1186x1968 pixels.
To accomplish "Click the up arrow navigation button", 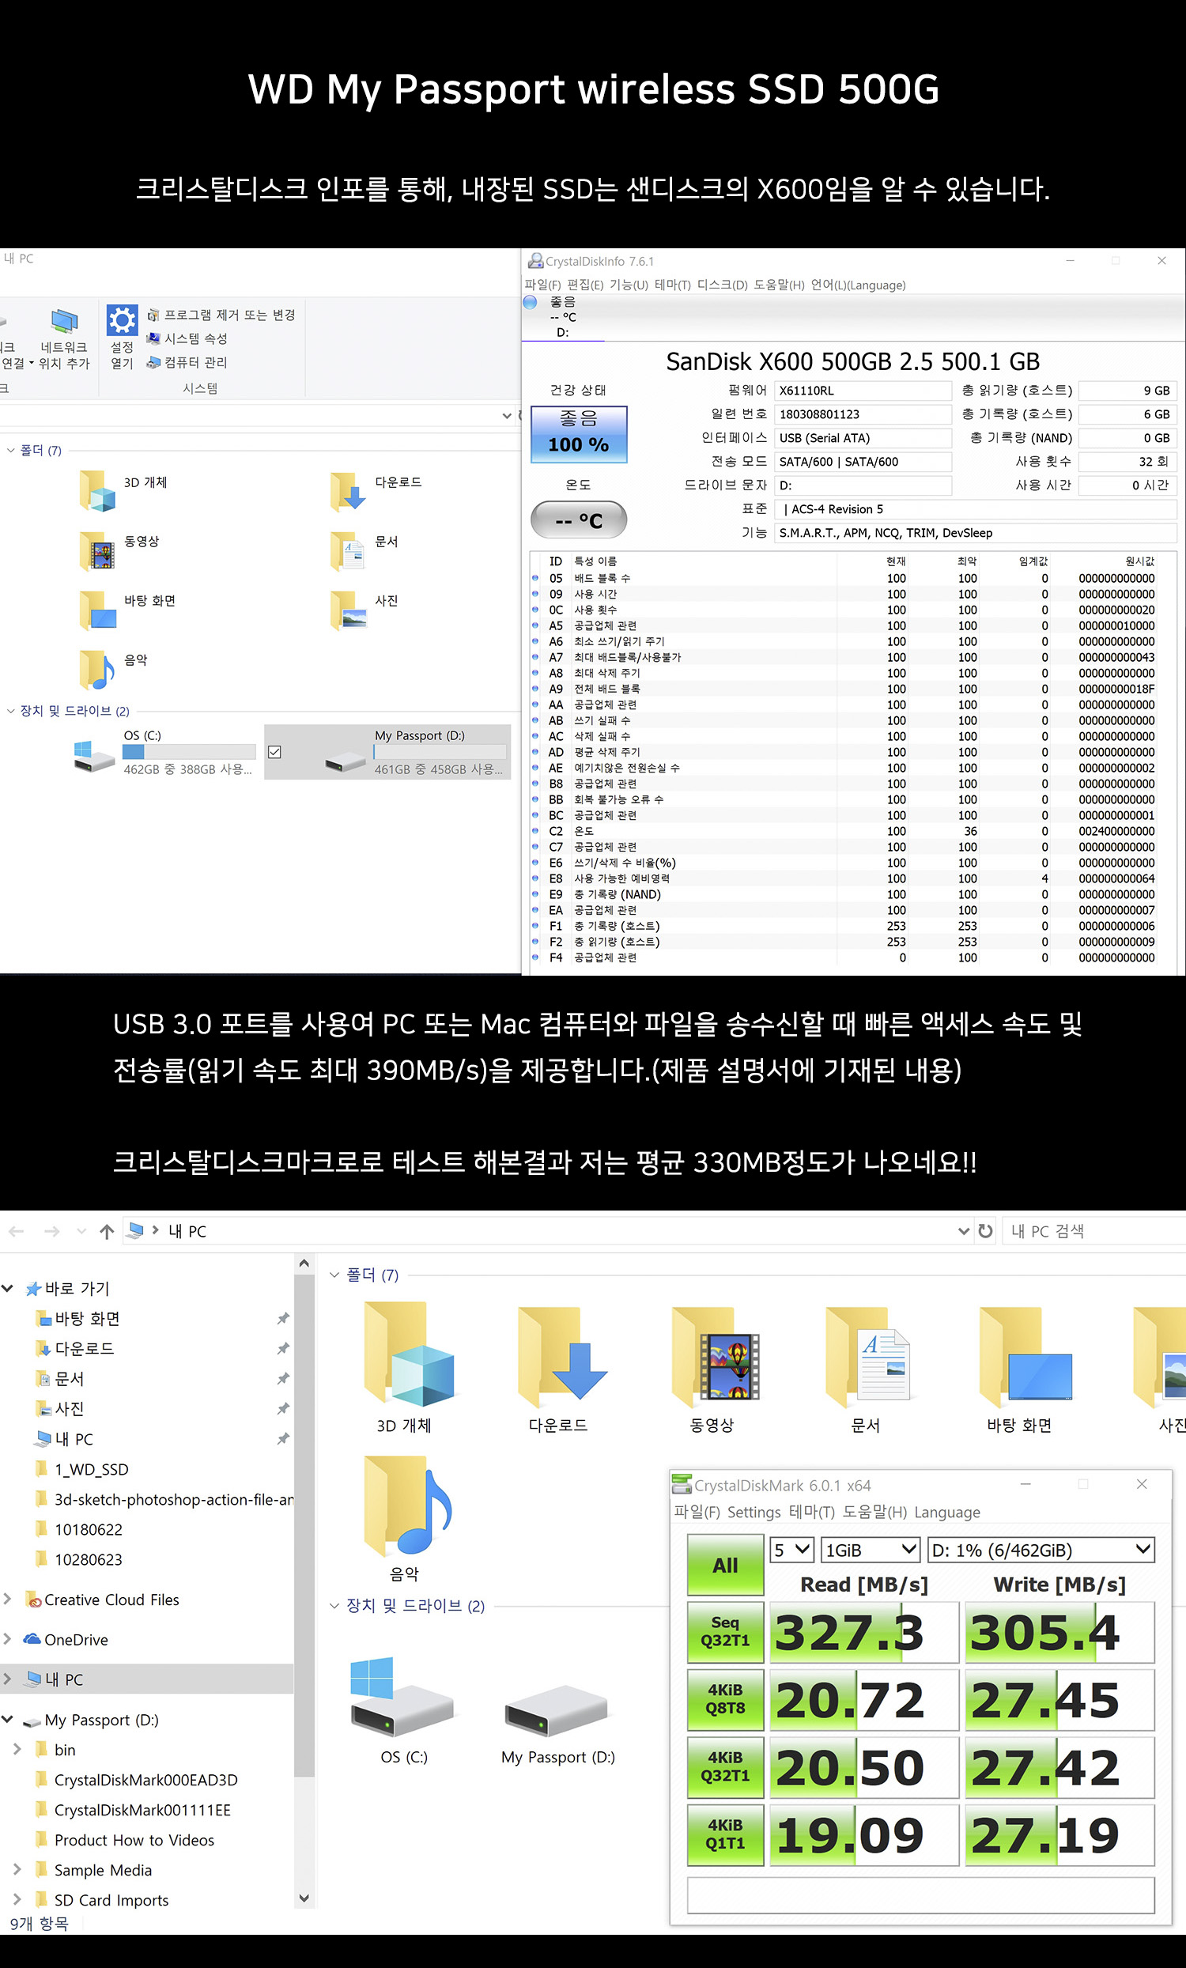I will coord(107,1231).
